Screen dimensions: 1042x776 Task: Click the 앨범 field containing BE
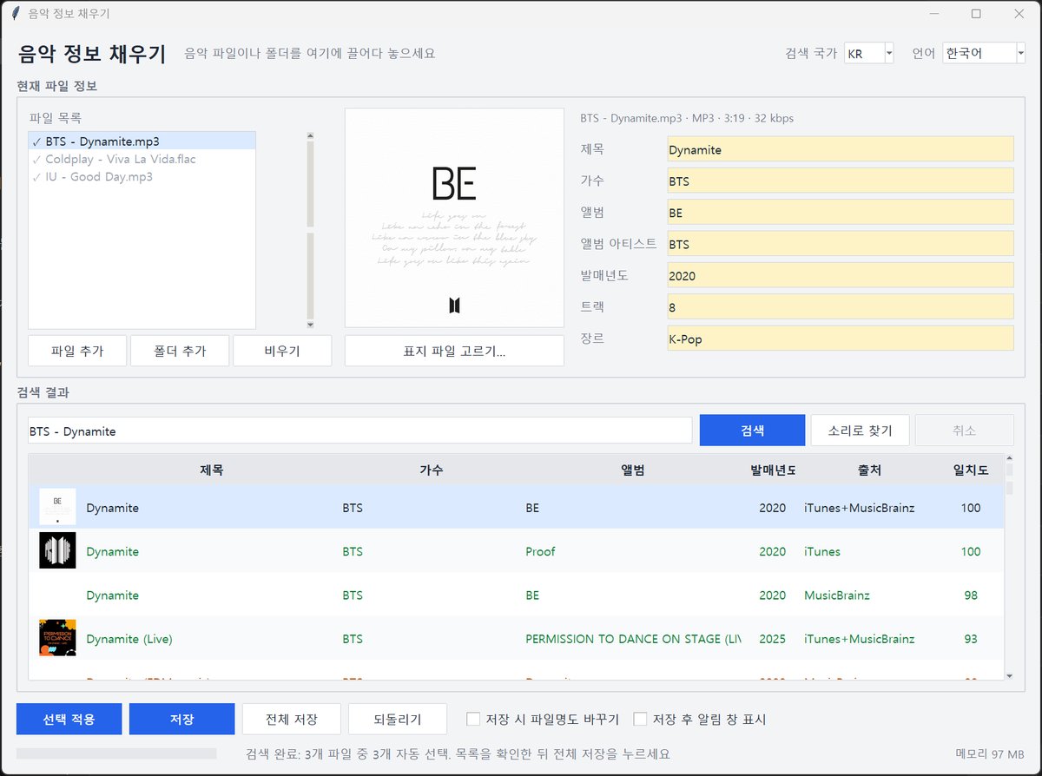(x=840, y=212)
